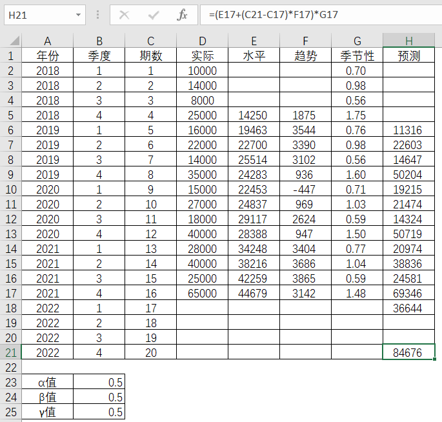Viewport: 442px width, 422px height.
Task: Select the γ值 label cell
Action: pos(47,412)
